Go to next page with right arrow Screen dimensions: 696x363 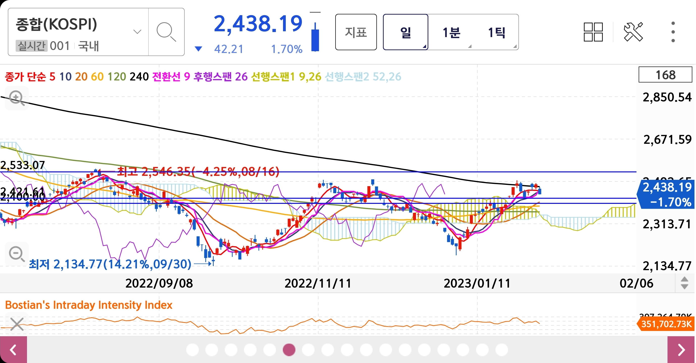pyautogui.click(x=681, y=350)
